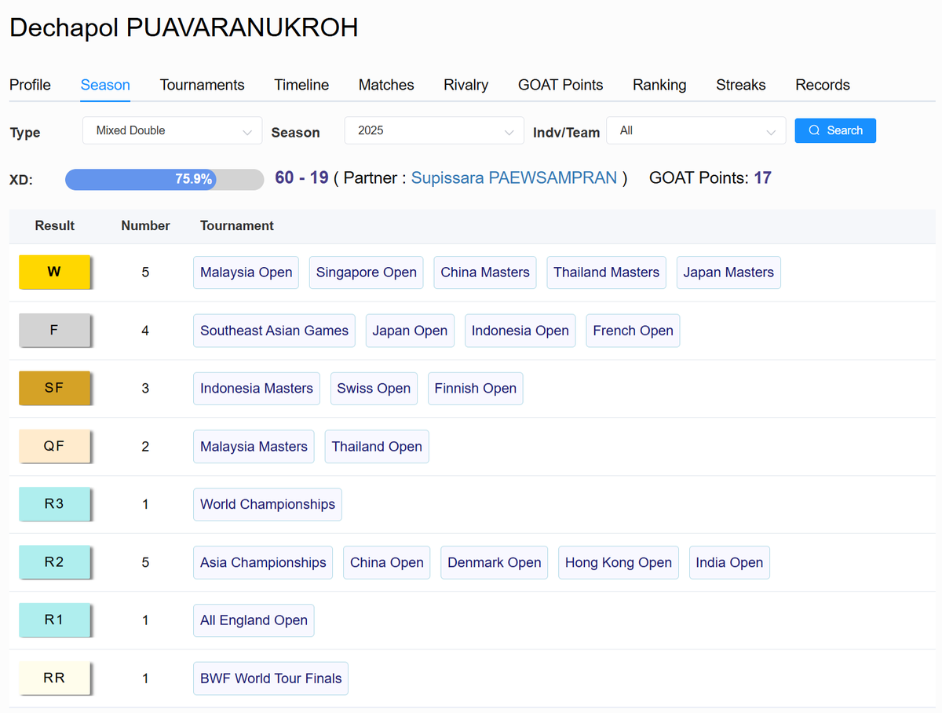Click the RR result badge
The height and width of the screenshot is (713, 942).
pyautogui.click(x=54, y=678)
